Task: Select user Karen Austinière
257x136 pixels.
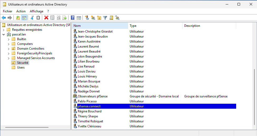Action: (x=89, y=41)
